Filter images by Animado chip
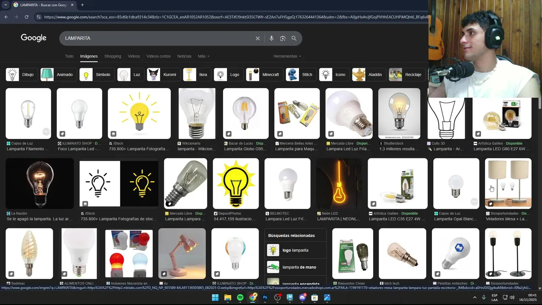 point(58,75)
